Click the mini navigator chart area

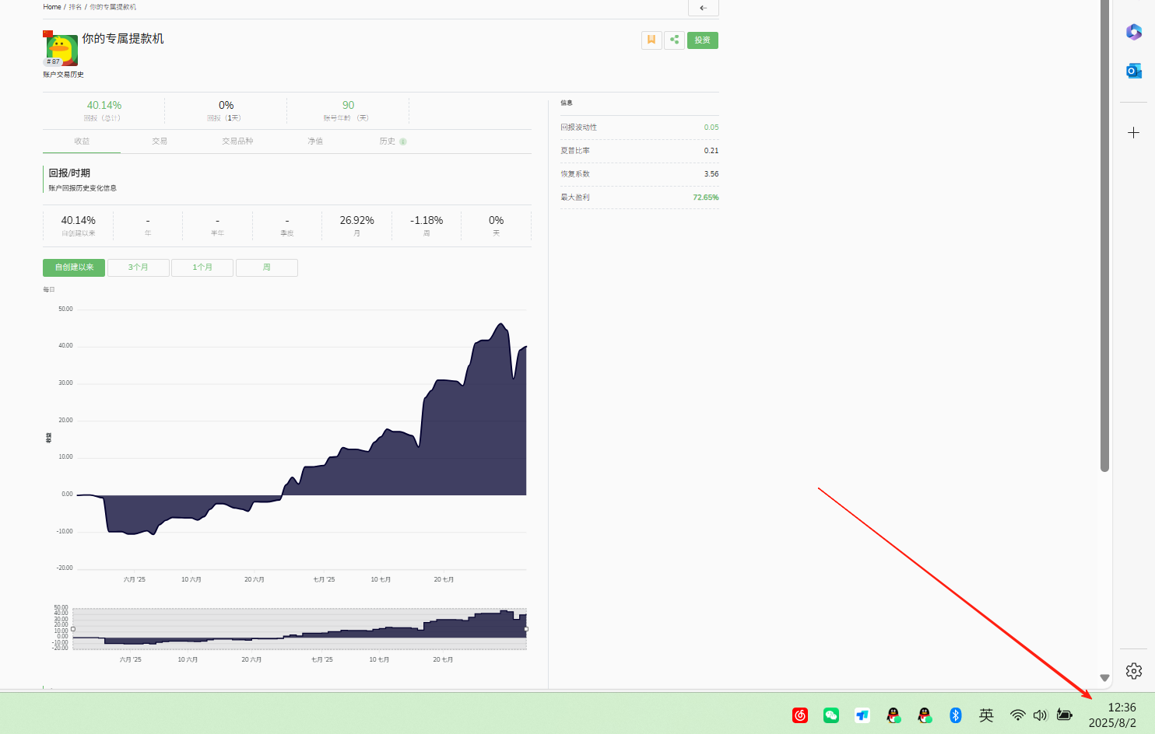coord(300,629)
